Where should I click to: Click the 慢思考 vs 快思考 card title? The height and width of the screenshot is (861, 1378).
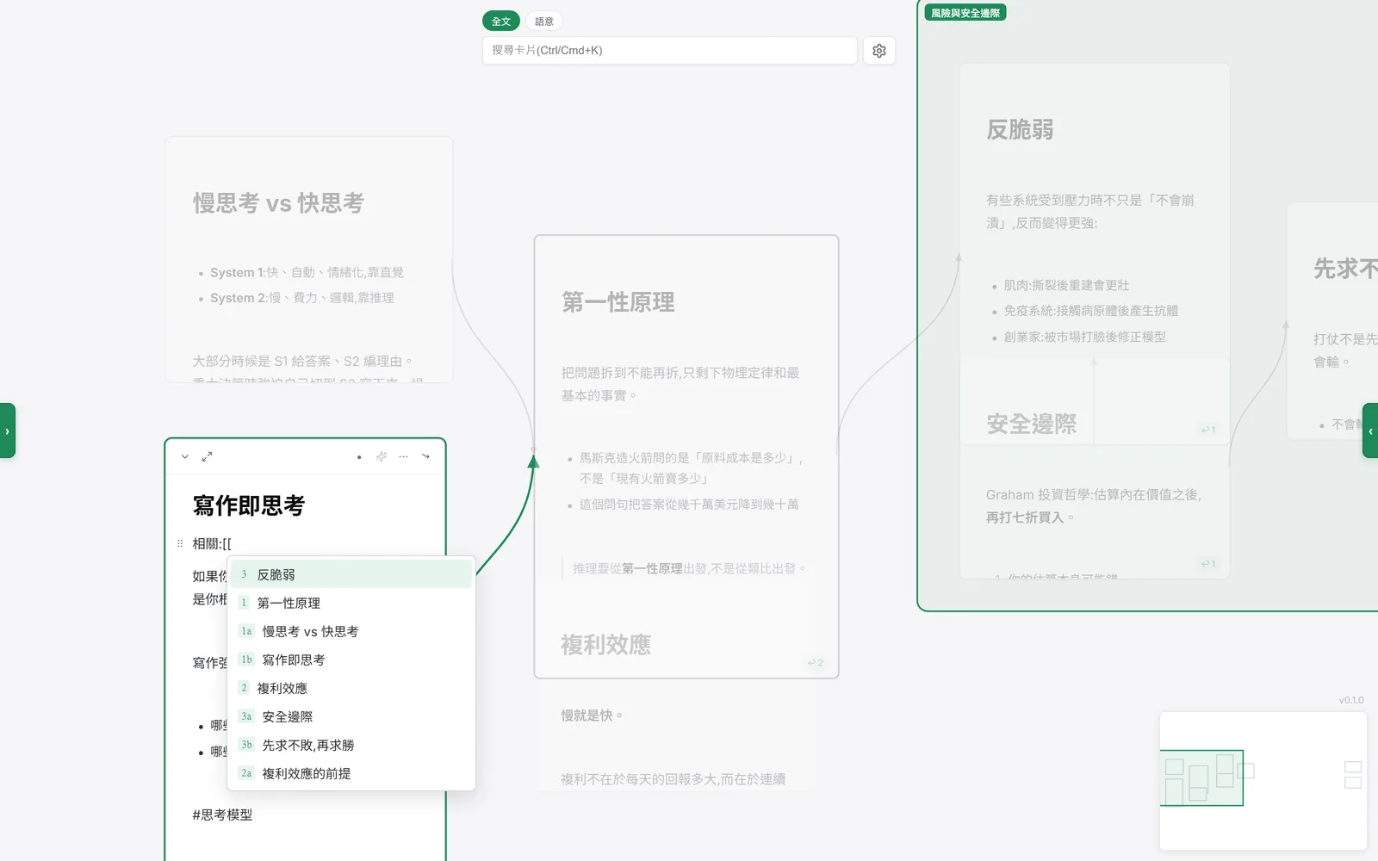coord(278,203)
